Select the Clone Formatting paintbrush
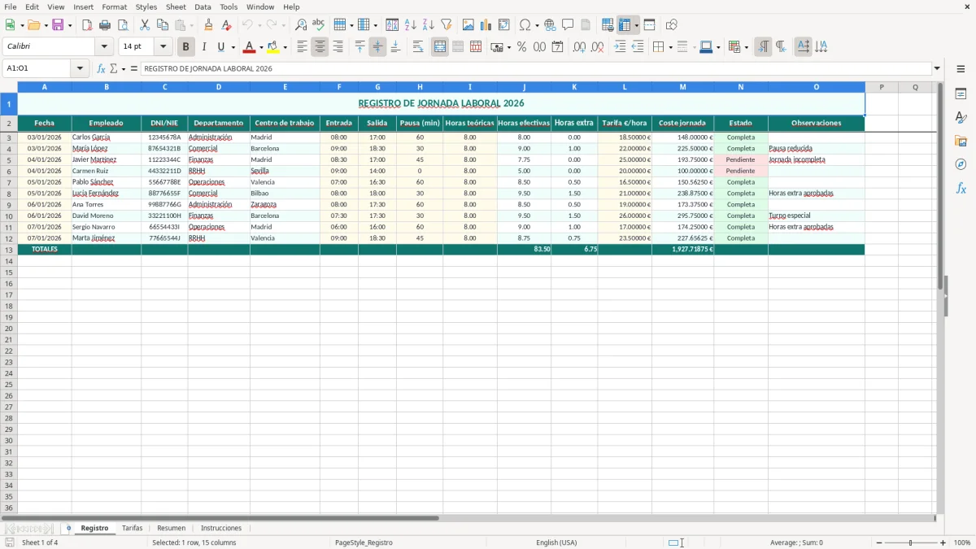This screenshot has height=549, width=976. click(209, 25)
